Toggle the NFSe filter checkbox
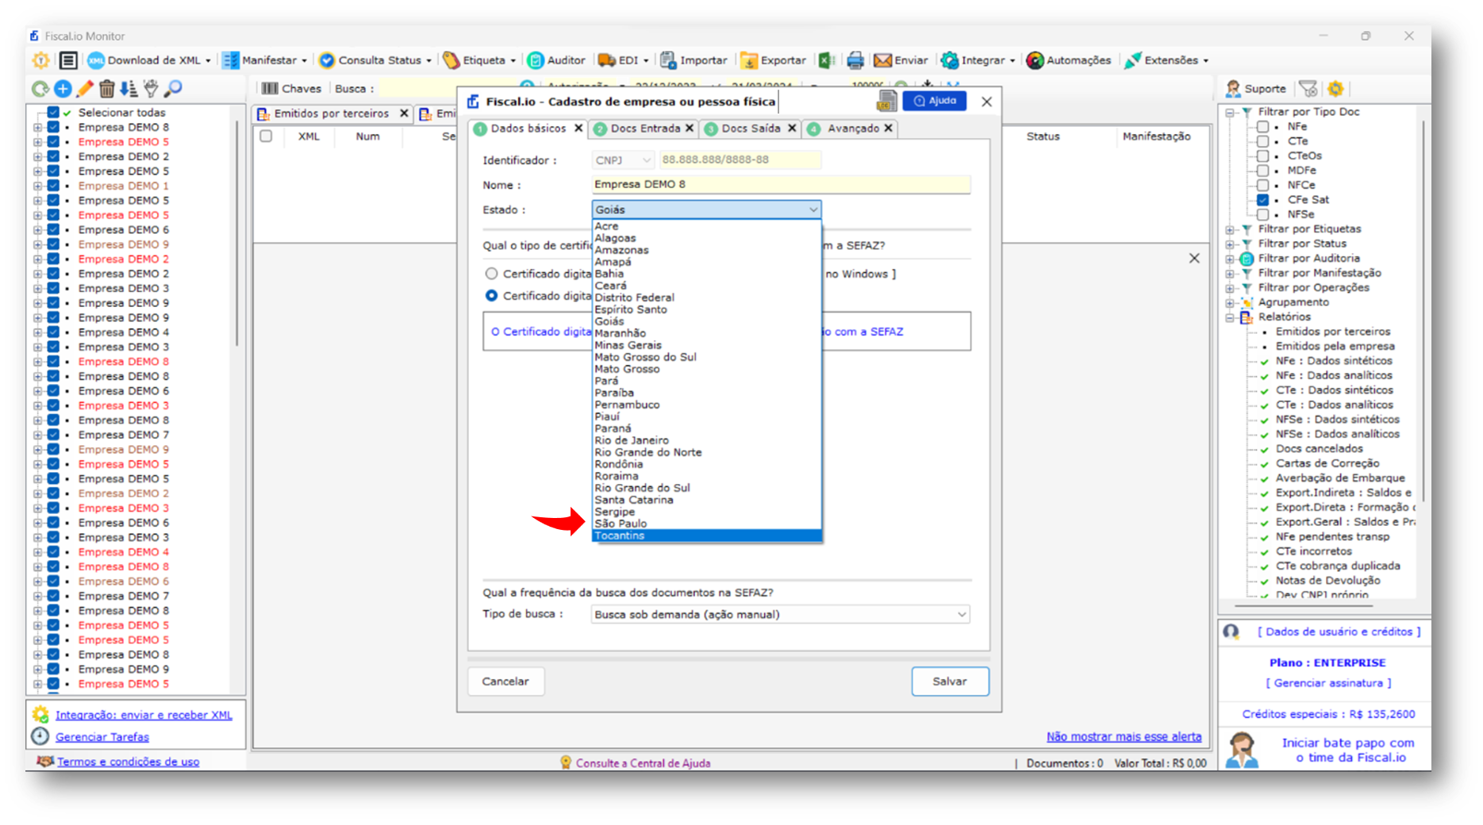 pos(1262,214)
